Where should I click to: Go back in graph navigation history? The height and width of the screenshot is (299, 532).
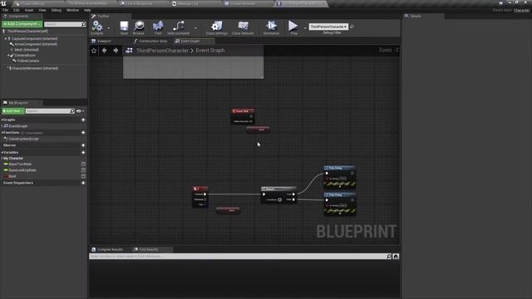[x=105, y=50]
